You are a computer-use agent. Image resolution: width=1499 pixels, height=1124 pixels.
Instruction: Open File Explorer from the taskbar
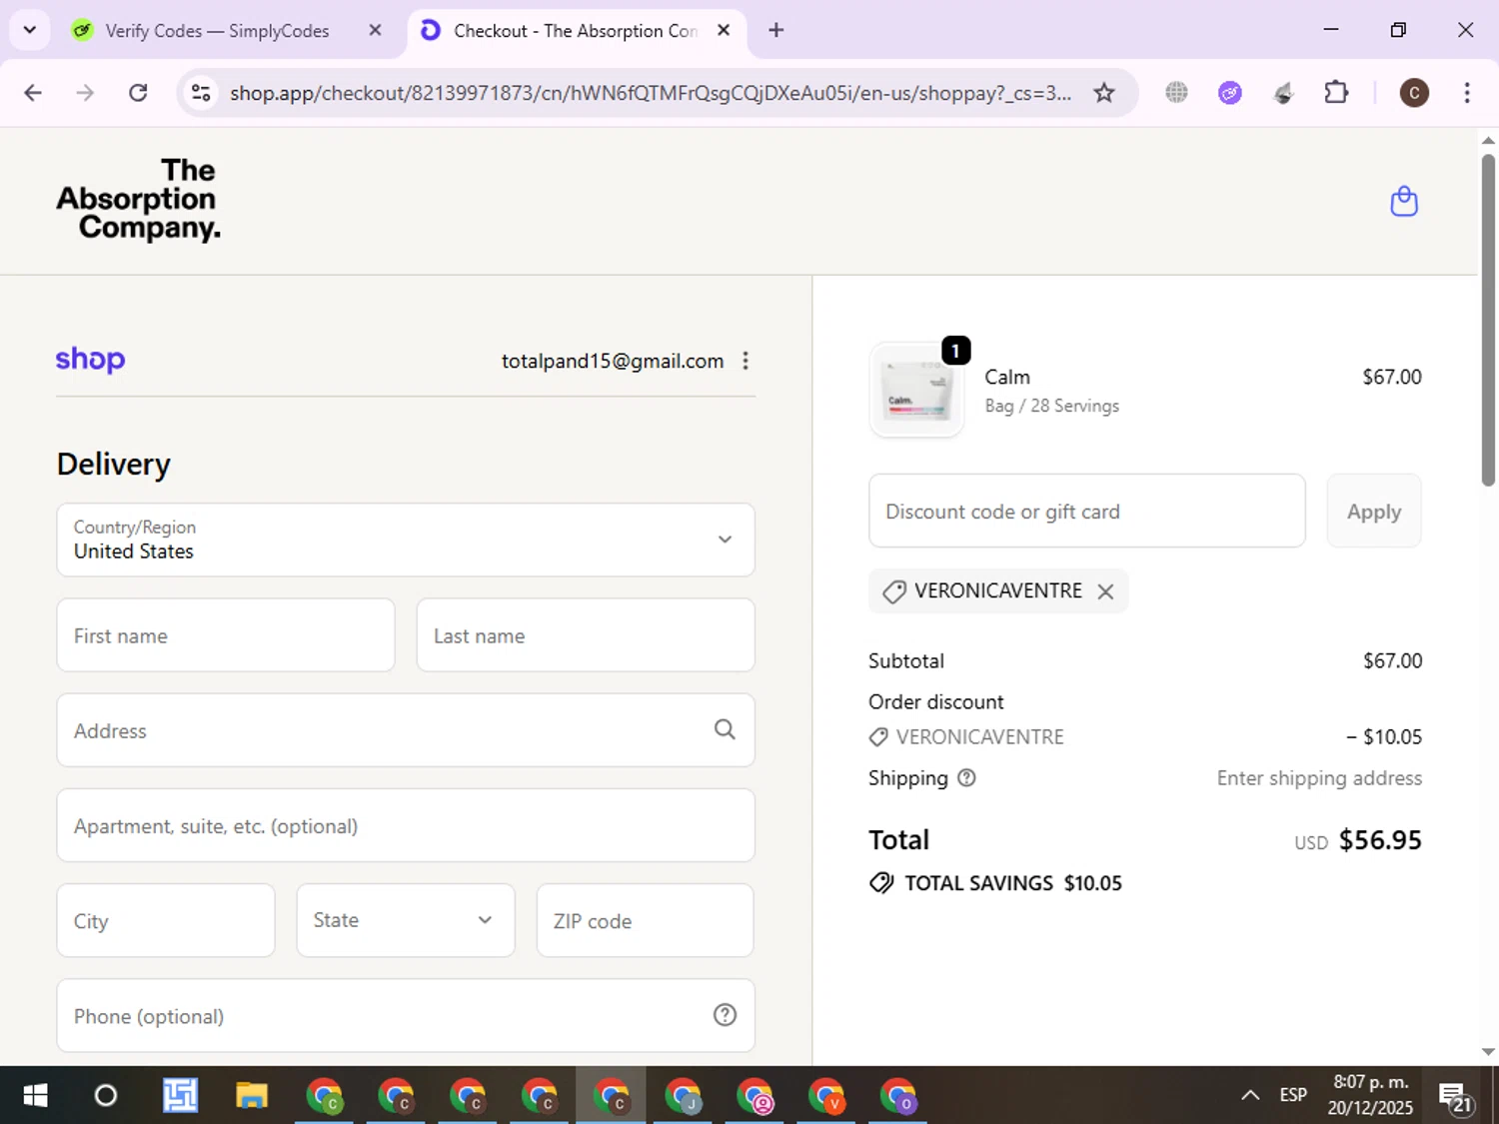(x=252, y=1095)
